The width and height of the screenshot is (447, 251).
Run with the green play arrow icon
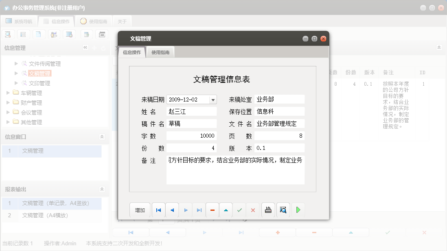298,210
